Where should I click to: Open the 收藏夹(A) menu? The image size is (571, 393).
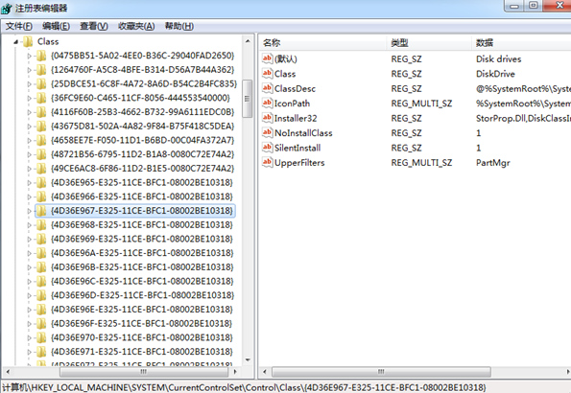pos(136,26)
